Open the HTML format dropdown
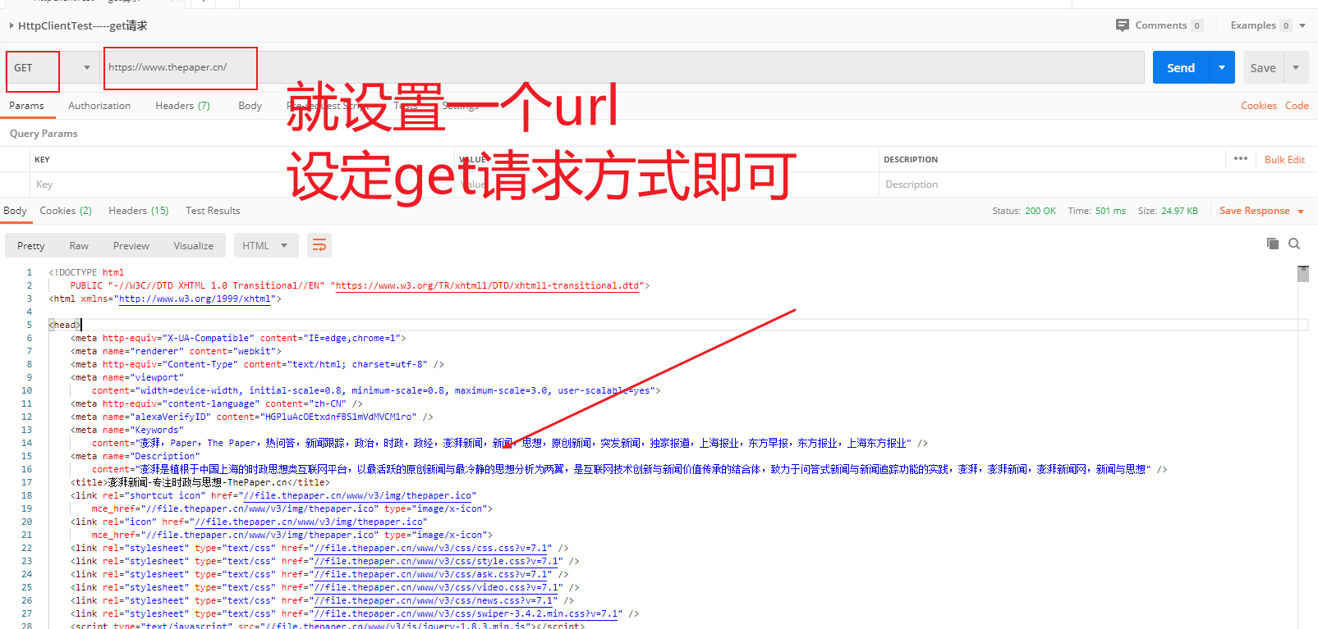Viewport: 1318px width, 629px height. pyautogui.click(x=264, y=246)
